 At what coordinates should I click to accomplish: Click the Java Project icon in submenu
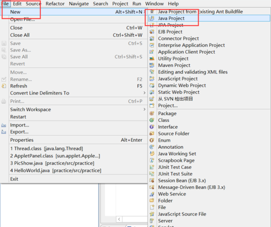click(x=152, y=18)
